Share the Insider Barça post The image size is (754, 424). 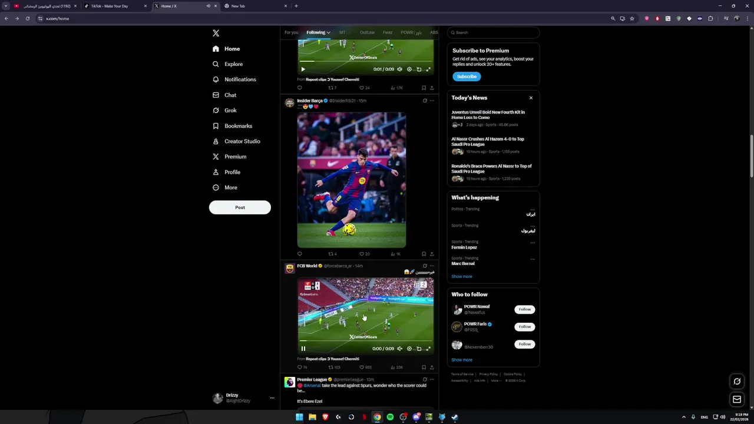pyautogui.click(x=432, y=254)
